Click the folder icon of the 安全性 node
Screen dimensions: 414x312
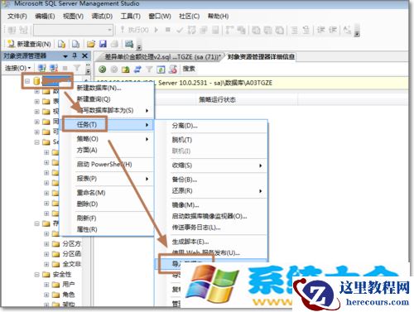pos(46,275)
